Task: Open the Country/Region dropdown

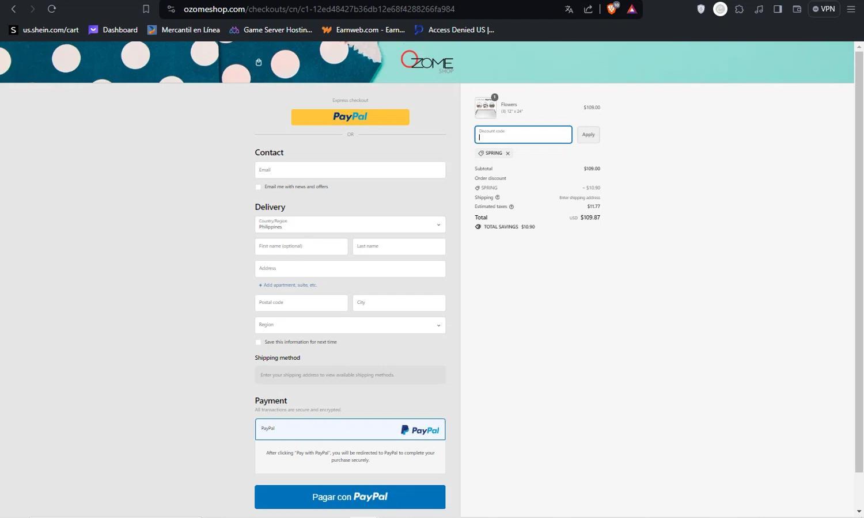Action: point(350,224)
